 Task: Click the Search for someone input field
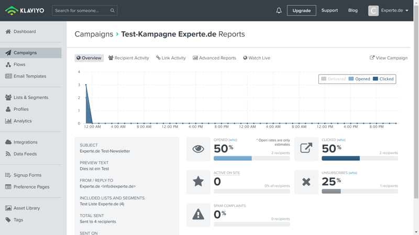81,10
